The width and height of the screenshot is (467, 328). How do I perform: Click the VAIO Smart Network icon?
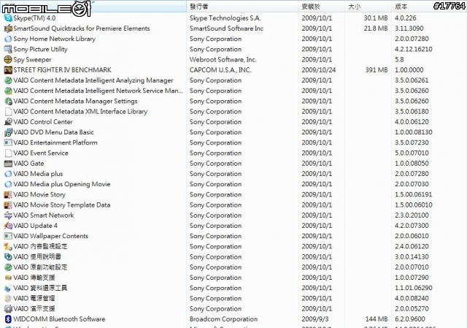click(8, 216)
